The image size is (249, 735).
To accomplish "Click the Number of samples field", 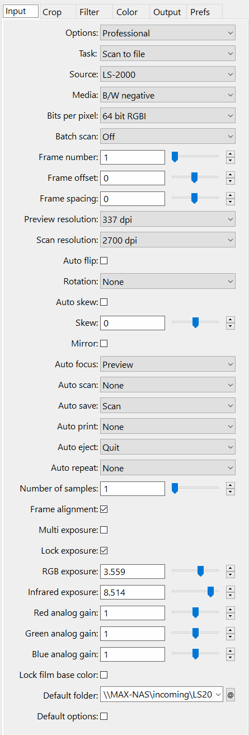I will coord(133,489).
